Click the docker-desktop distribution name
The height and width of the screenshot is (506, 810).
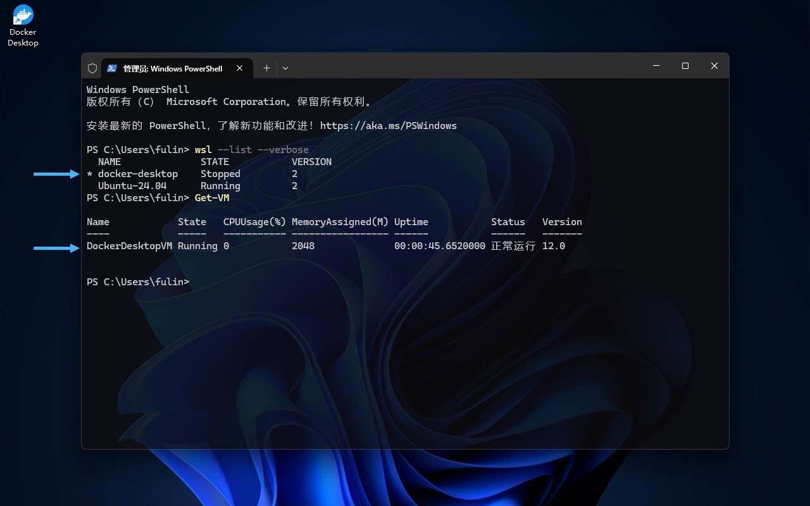(138, 174)
